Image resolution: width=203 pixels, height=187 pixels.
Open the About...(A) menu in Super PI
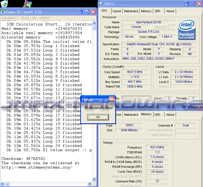(29, 18)
